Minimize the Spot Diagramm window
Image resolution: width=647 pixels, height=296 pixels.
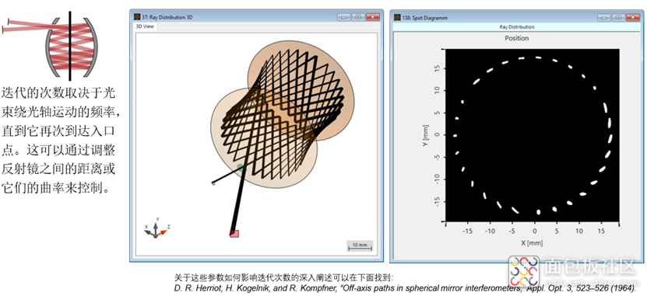[604, 17]
